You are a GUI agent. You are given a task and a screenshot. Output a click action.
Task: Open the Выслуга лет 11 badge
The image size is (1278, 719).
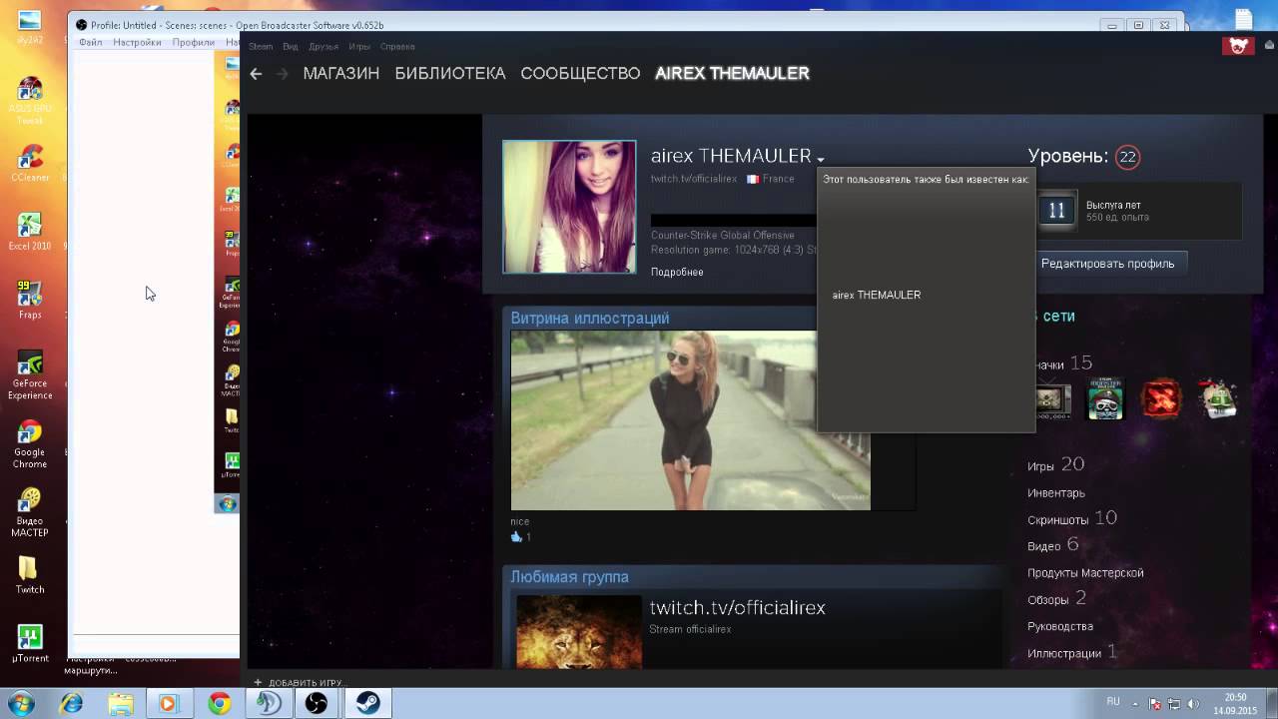[1056, 210]
